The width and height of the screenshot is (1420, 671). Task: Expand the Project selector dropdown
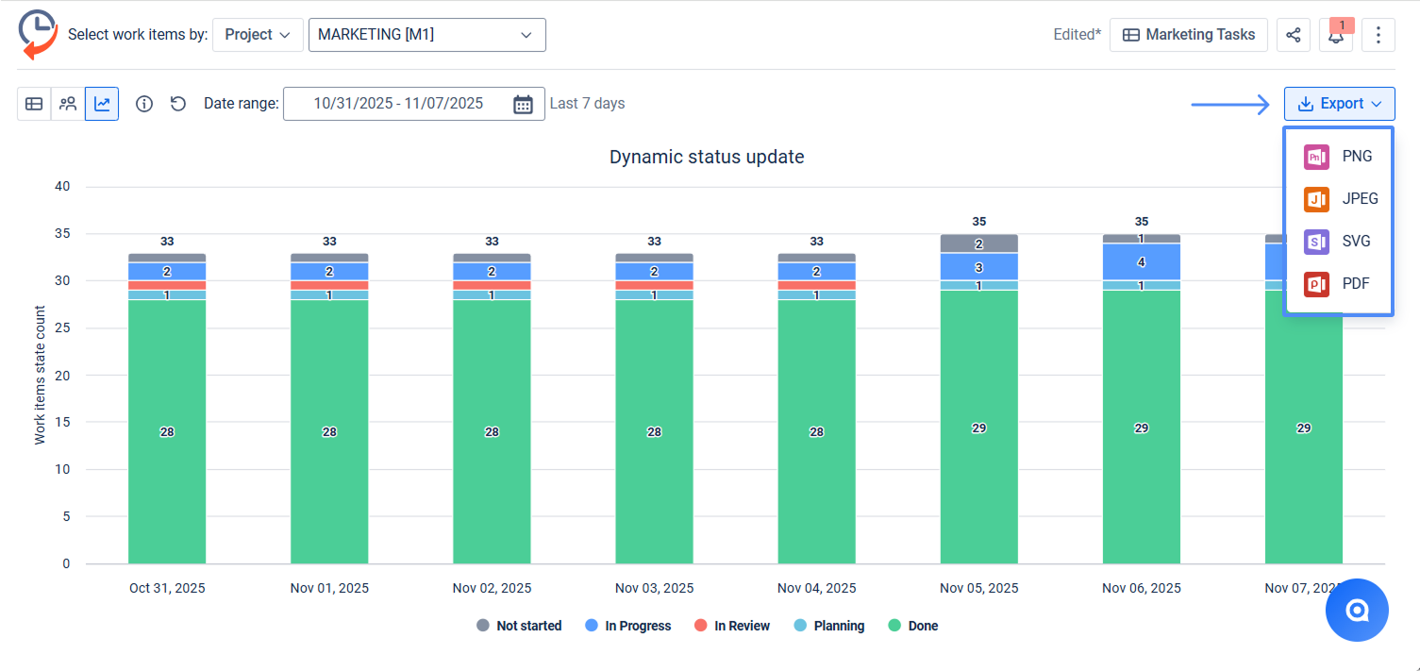click(258, 35)
